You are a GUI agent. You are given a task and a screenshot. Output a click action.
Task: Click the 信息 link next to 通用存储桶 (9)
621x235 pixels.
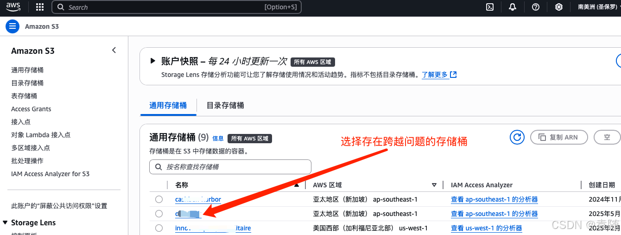pyautogui.click(x=218, y=138)
